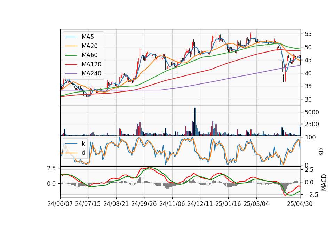
Task: Click the d legend label in KD panel
Action: (x=83, y=153)
